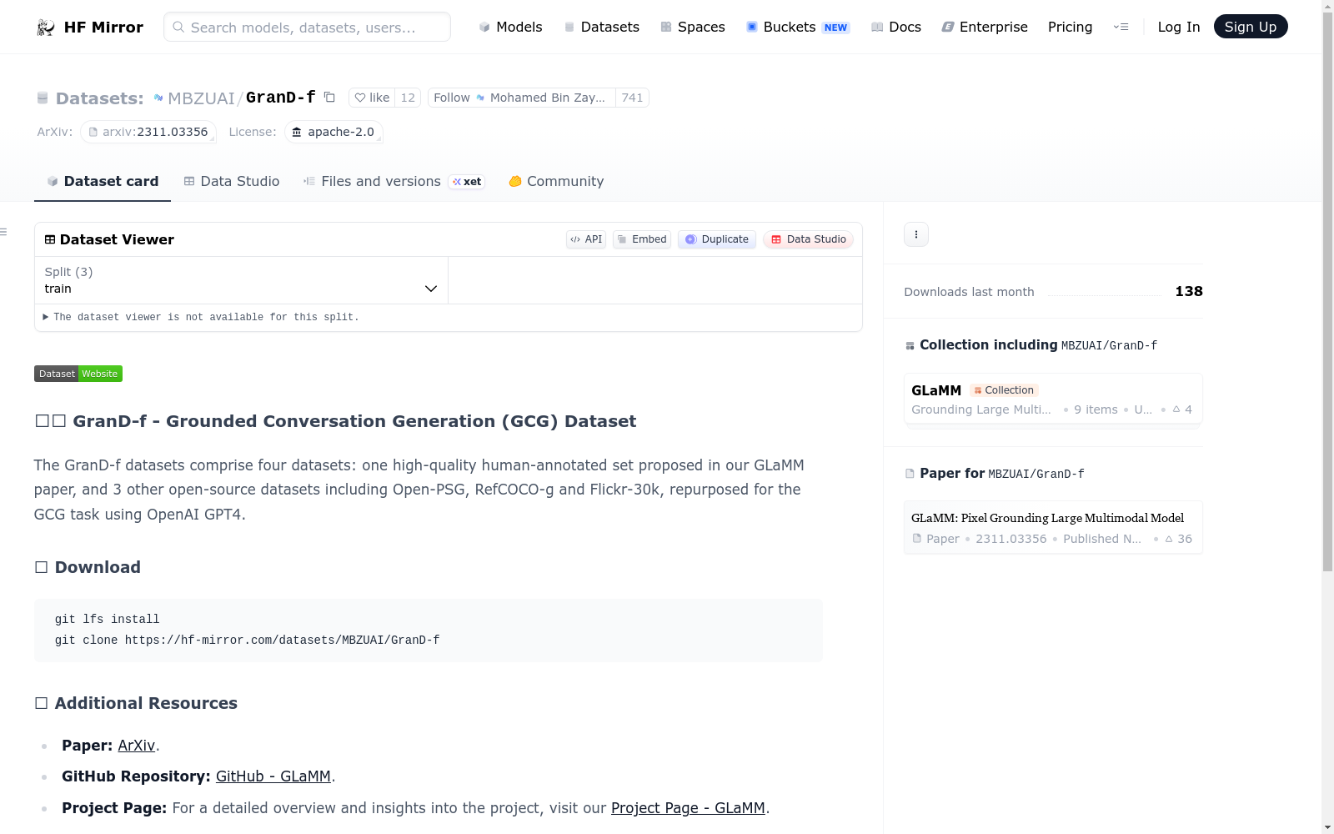Click the 138 downloads value

click(1189, 291)
